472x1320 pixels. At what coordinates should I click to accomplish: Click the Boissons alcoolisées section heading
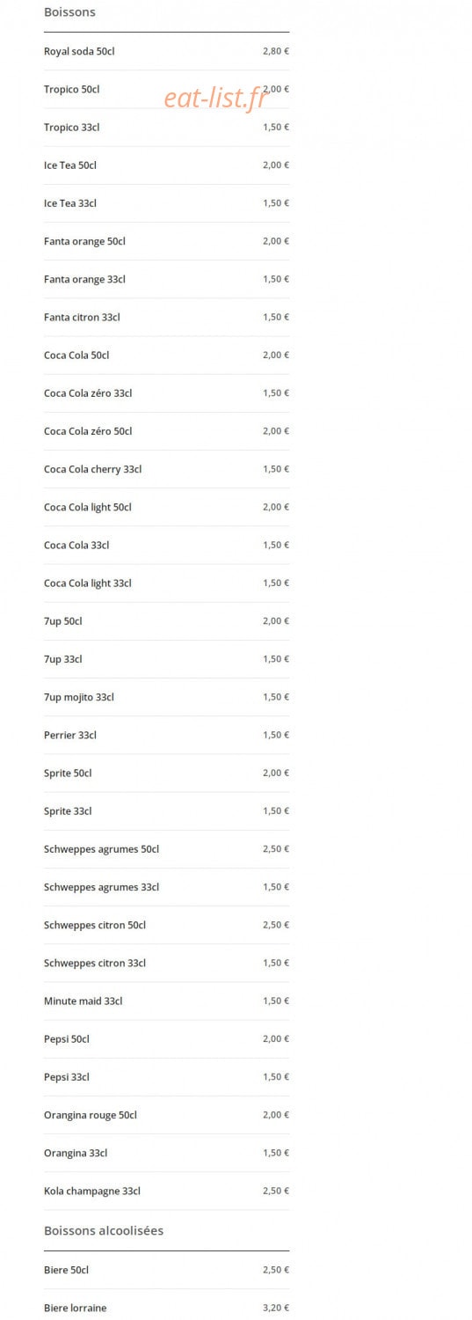pyautogui.click(x=104, y=1230)
